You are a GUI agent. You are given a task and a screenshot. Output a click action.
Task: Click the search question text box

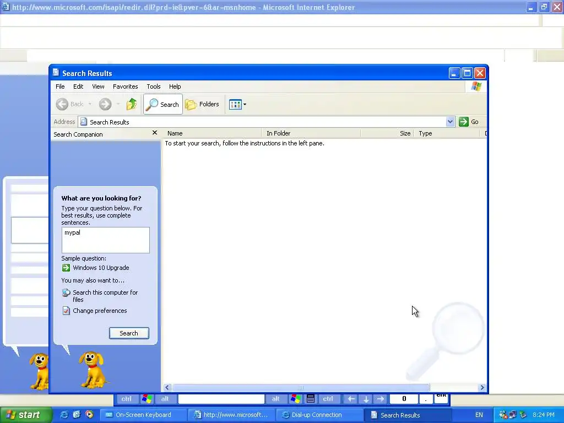[105, 240]
